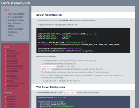Open coreController class reference
Image resolution: width=139 pixels, height=108 pixels.
[x=13, y=61]
